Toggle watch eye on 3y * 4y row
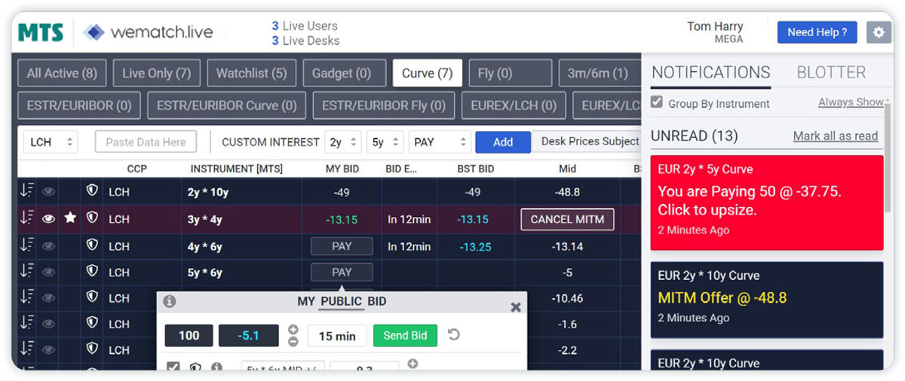Image resolution: width=905 pixels, height=381 pixels. [x=49, y=218]
